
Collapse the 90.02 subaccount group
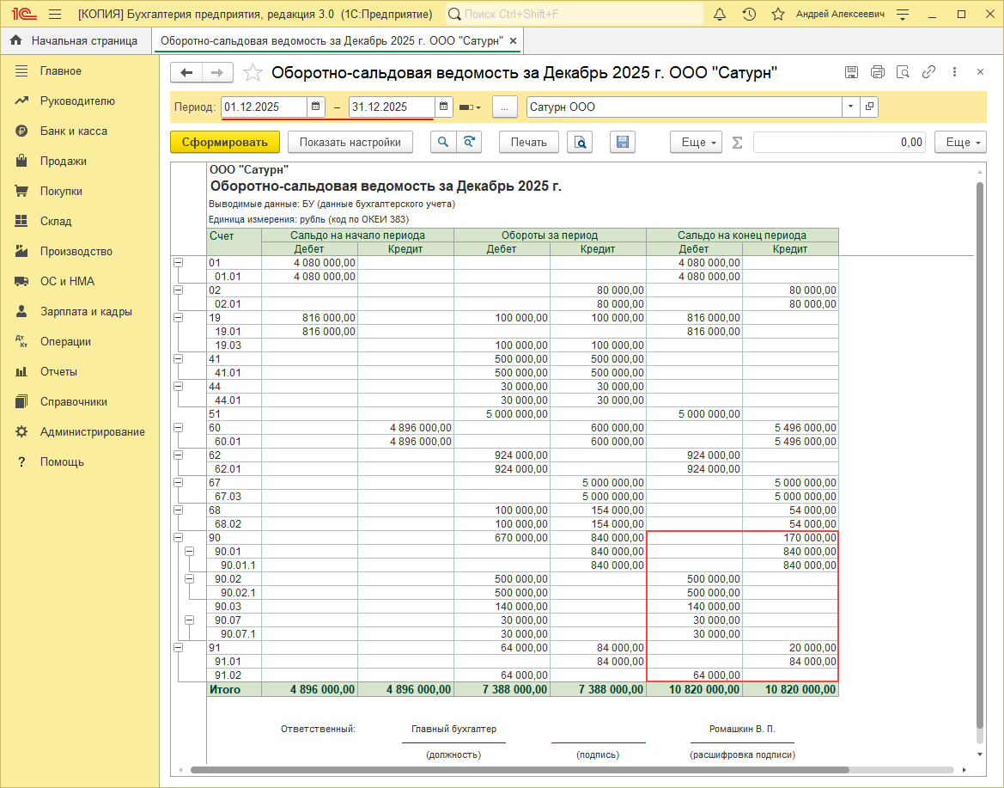(190, 579)
